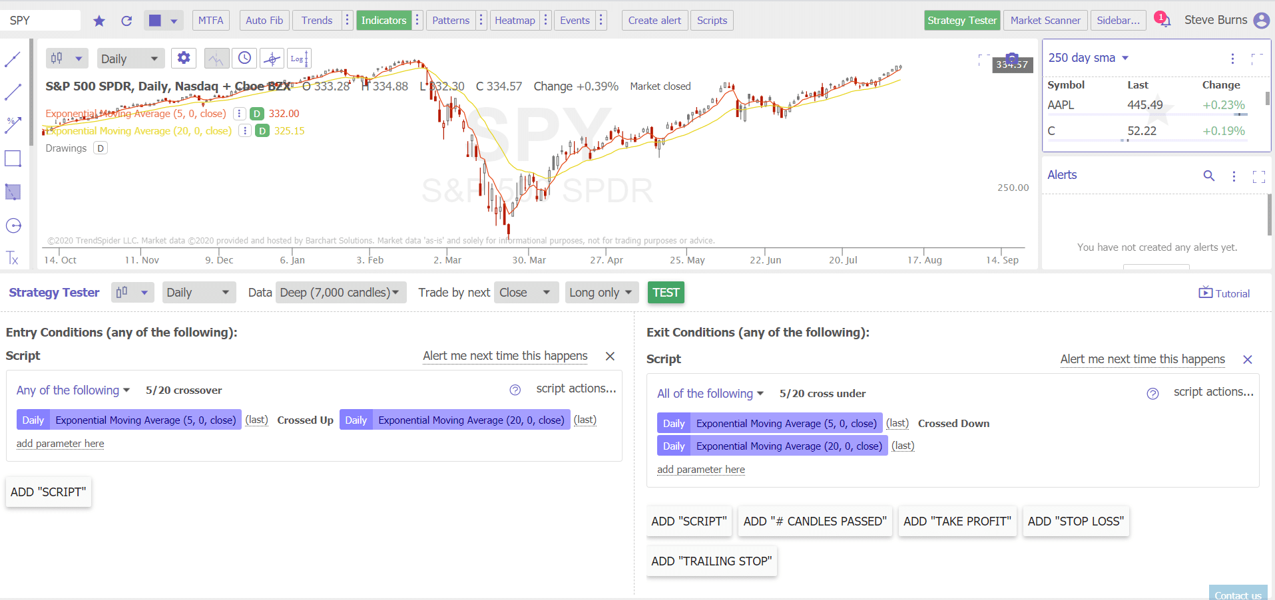Switch to the Patterns tab
1275x600 pixels.
(451, 20)
